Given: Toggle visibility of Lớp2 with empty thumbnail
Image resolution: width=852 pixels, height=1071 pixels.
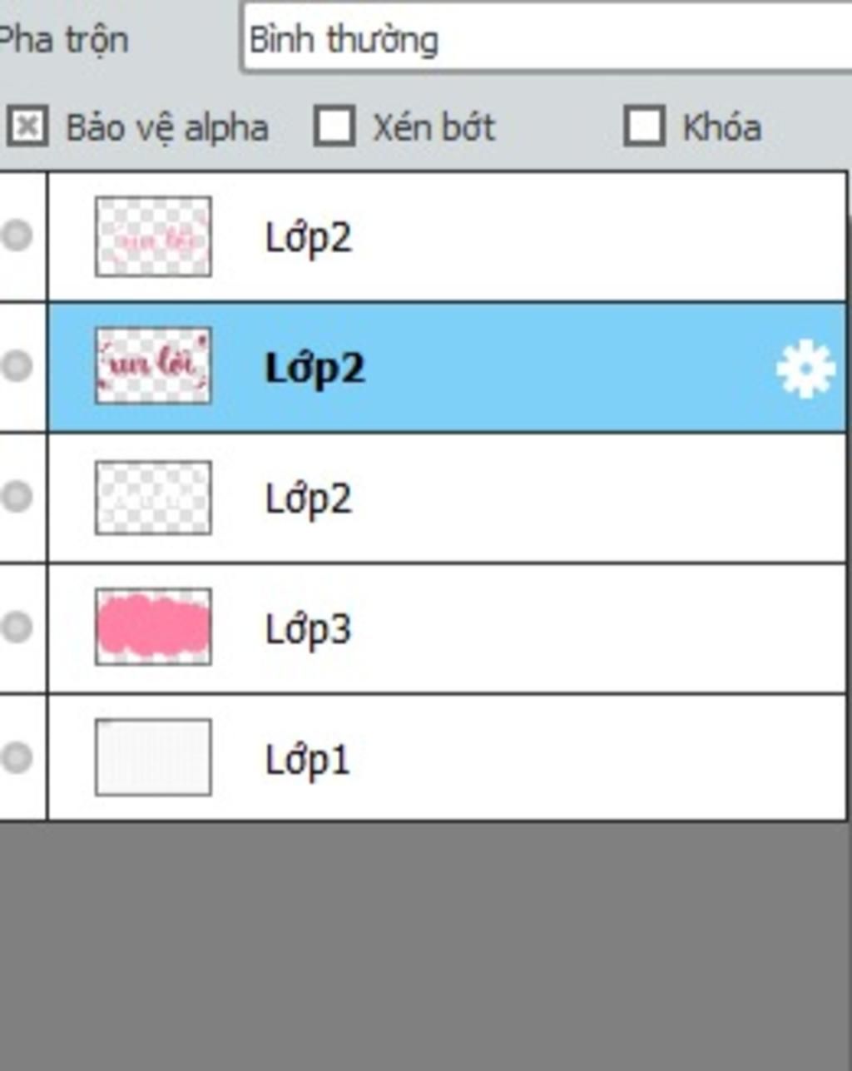Looking at the screenshot, I should [16, 497].
